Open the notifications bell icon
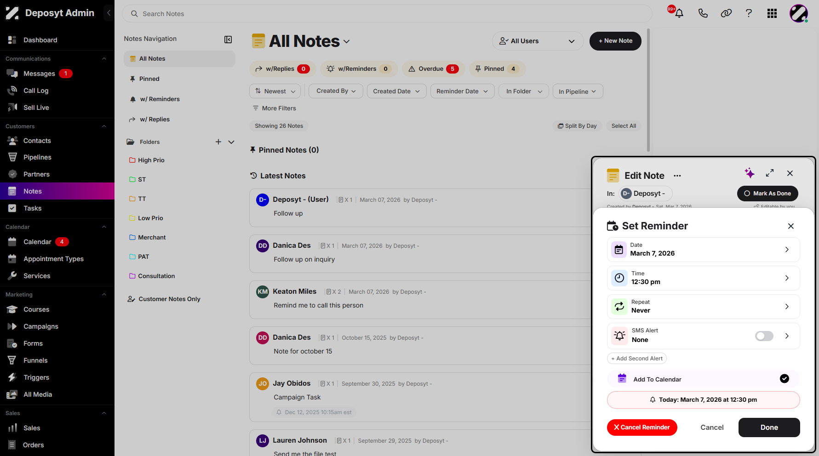 679,13
